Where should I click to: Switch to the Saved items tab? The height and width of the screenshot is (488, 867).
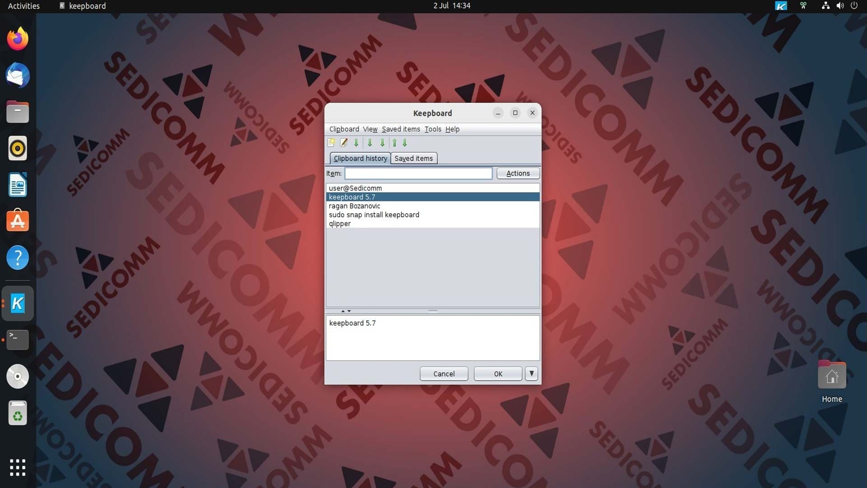[414, 158]
